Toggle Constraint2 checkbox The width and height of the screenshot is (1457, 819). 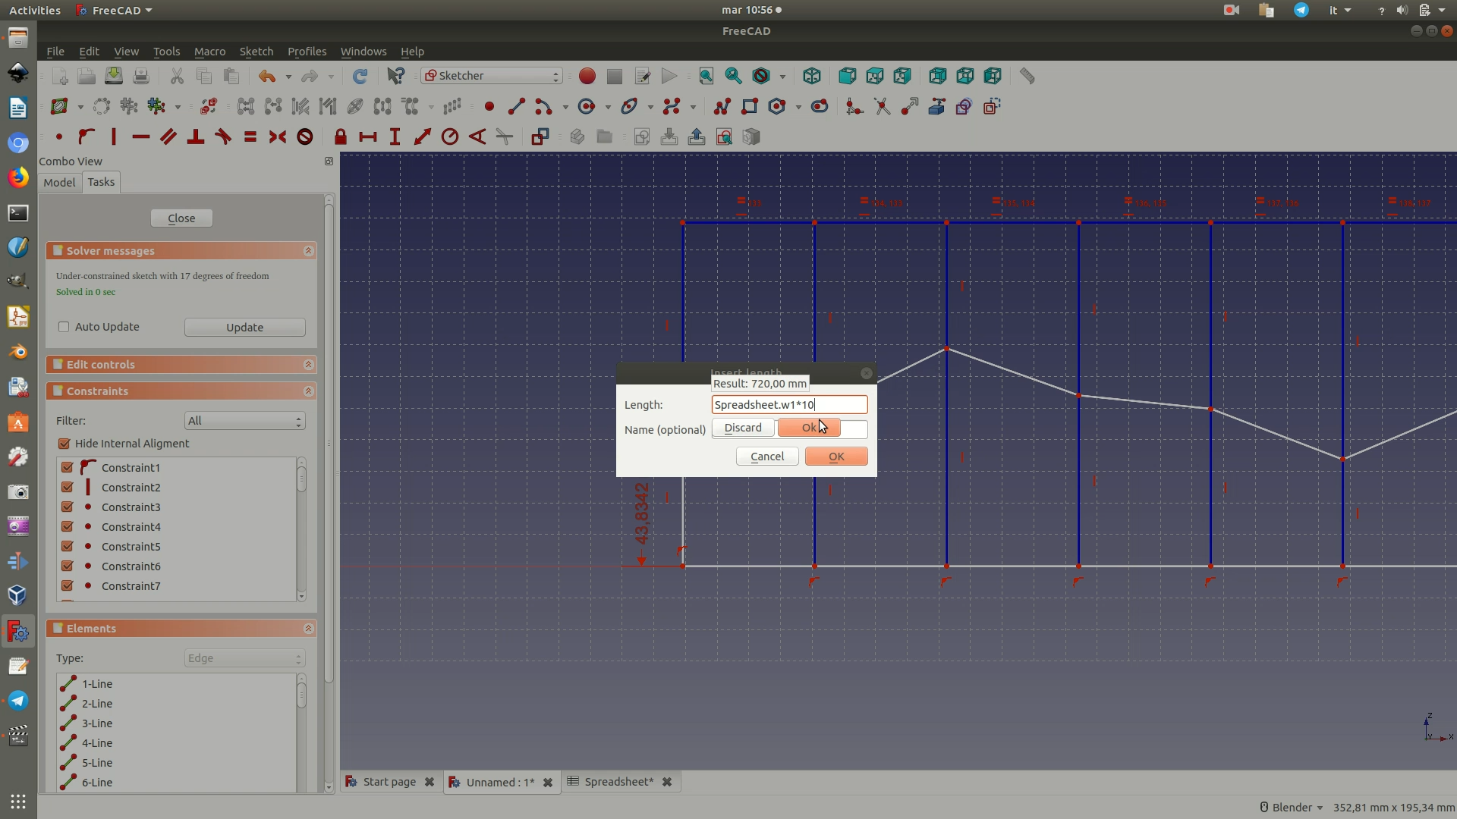[67, 488]
